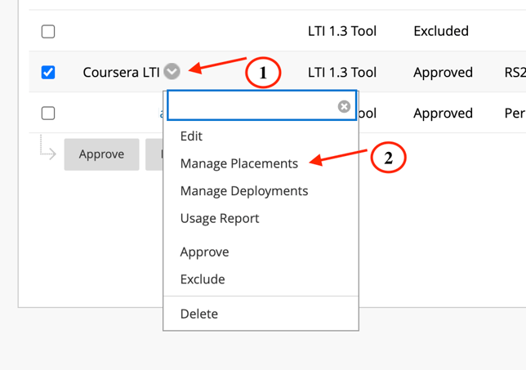The height and width of the screenshot is (370, 526).
Task: Clear the menu search field
Action: [x=344, y=106]
